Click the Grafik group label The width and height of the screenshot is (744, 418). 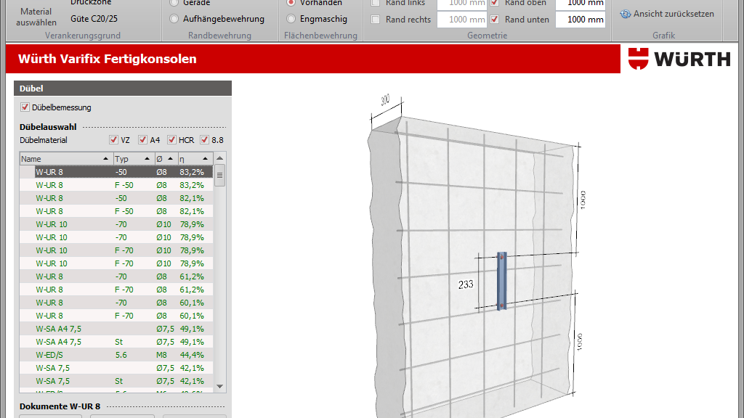(664, 36)
